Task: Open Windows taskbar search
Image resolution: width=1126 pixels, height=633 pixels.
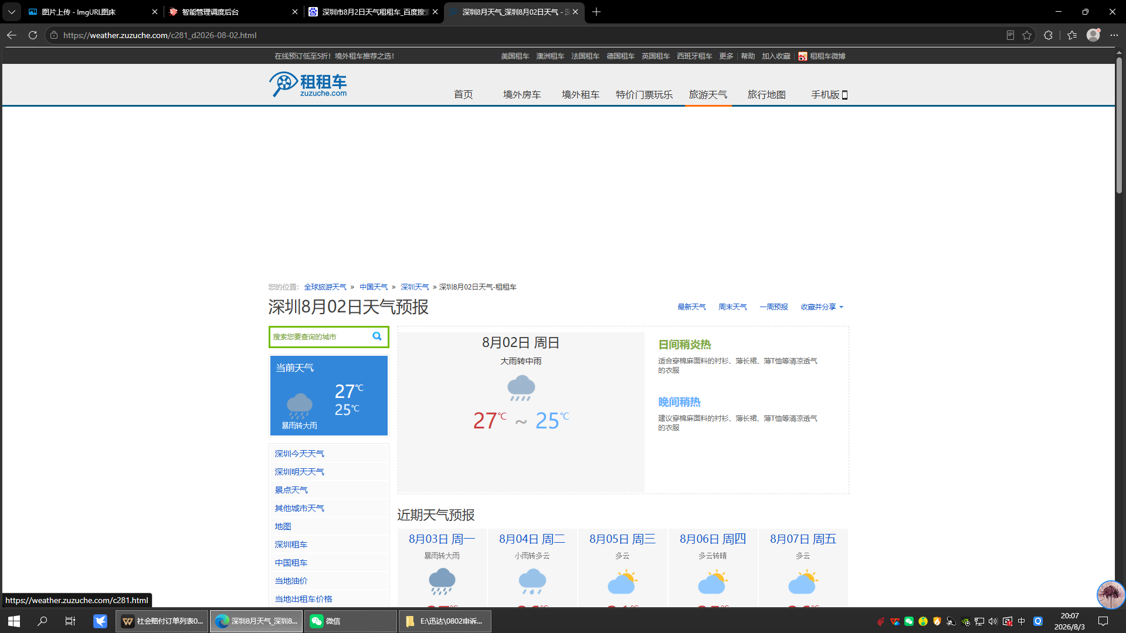Action: point(42,621)
